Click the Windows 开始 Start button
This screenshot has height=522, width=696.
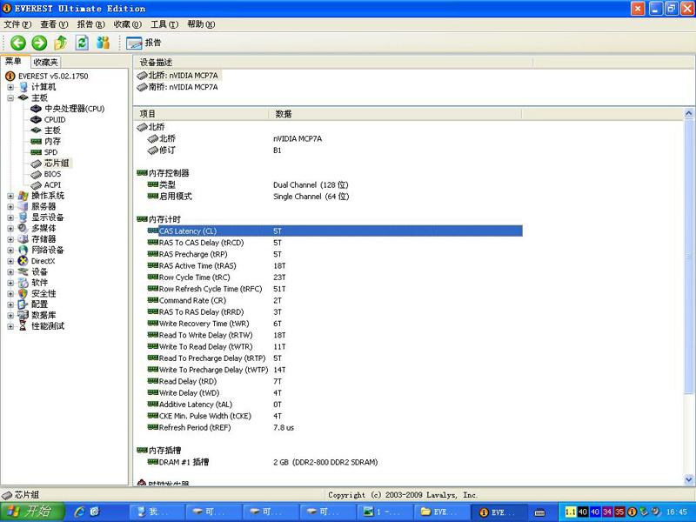tap(30, 512)
